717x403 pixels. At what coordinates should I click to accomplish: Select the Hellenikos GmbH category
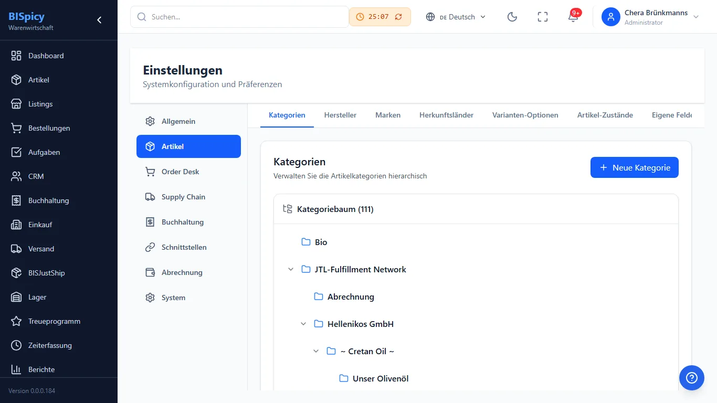pyautogui.click(x=360, y=324)
